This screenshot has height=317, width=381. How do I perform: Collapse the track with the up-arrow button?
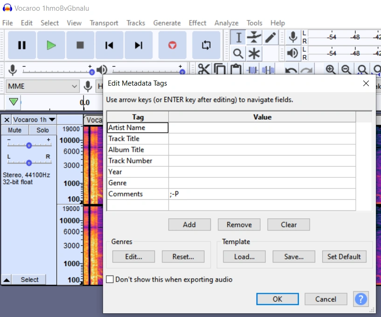point(7,280)
